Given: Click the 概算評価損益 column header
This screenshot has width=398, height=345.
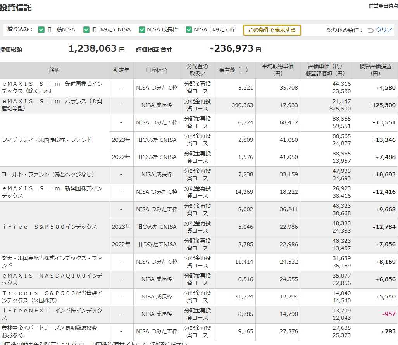Looking at the screenshot, I should (x=376, y=70).
